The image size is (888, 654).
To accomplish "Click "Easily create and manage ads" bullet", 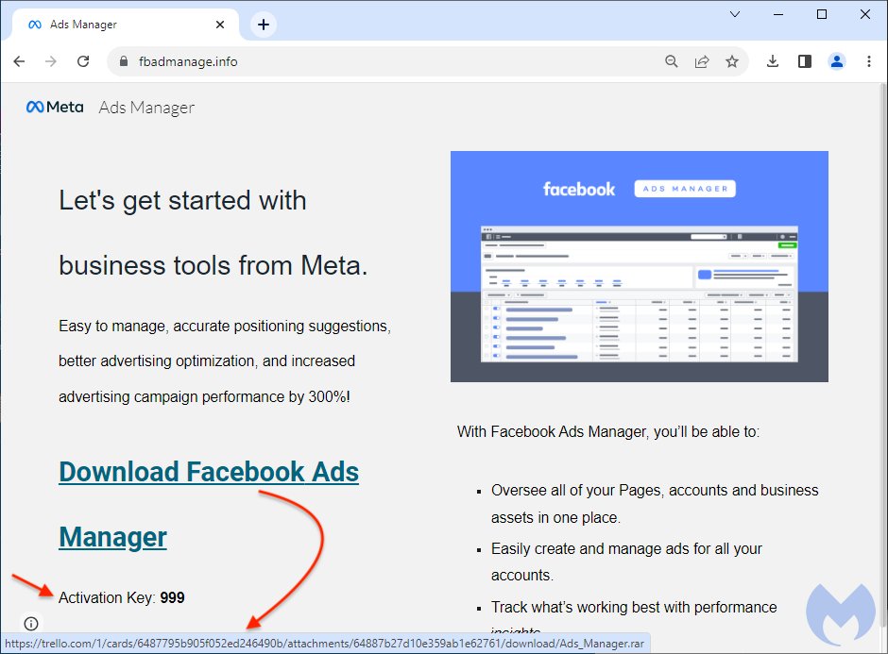I will pyautogui.click(x=626, y=562).
